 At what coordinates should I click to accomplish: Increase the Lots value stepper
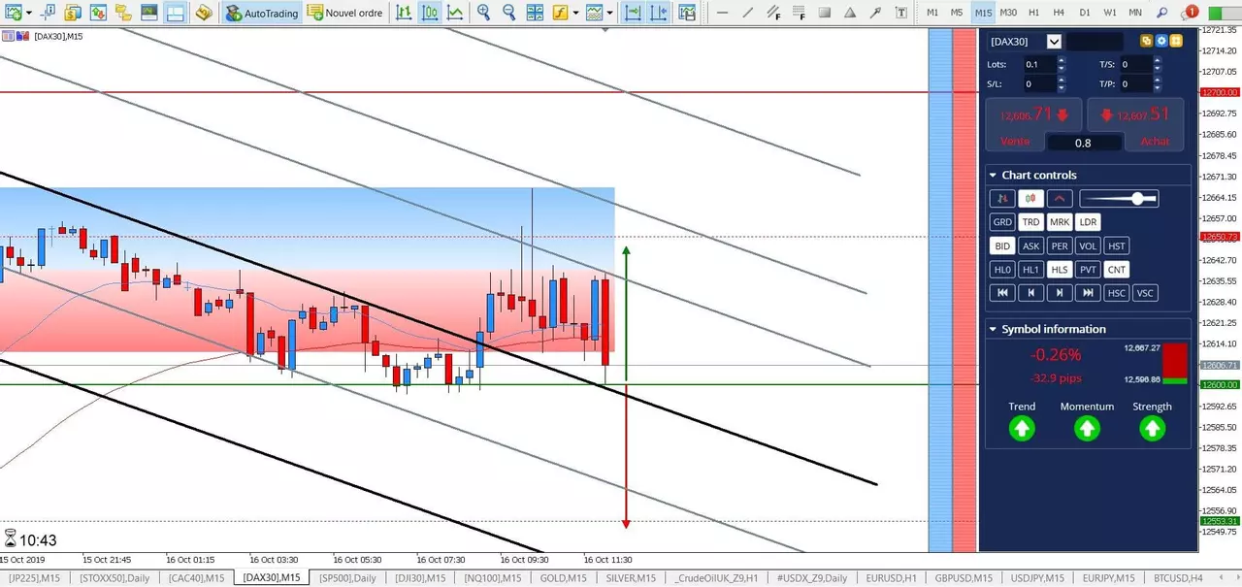[1061, 60]
